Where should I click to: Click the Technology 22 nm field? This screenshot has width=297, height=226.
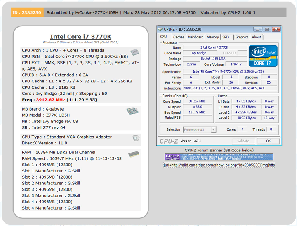pyautogui.click(x=191, y=64)
